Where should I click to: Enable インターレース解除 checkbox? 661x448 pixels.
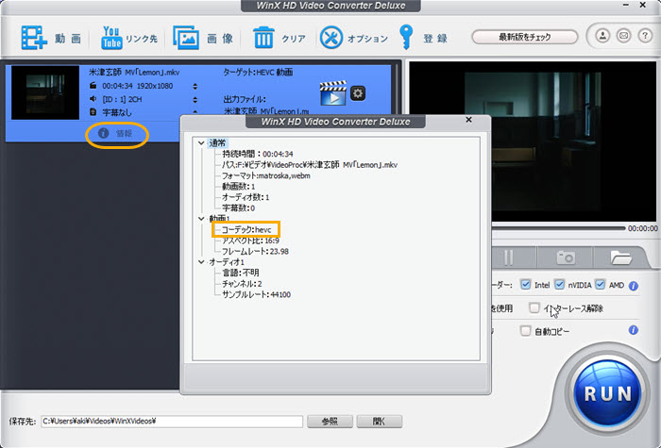tap(534, 307)
